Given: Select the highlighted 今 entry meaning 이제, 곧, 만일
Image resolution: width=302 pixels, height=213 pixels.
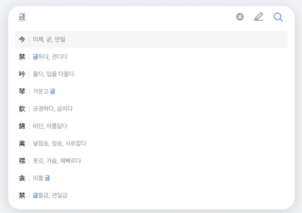Looking at the screenshot, I should click(x=88, y=39).
